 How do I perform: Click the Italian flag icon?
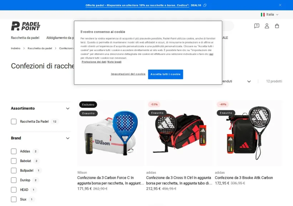click(263, 15)
